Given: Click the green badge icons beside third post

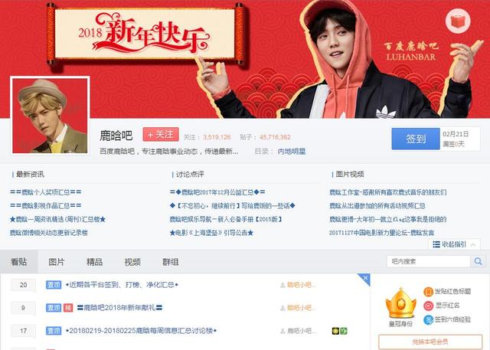Looking at the screenshot, I should click(340, 331).
